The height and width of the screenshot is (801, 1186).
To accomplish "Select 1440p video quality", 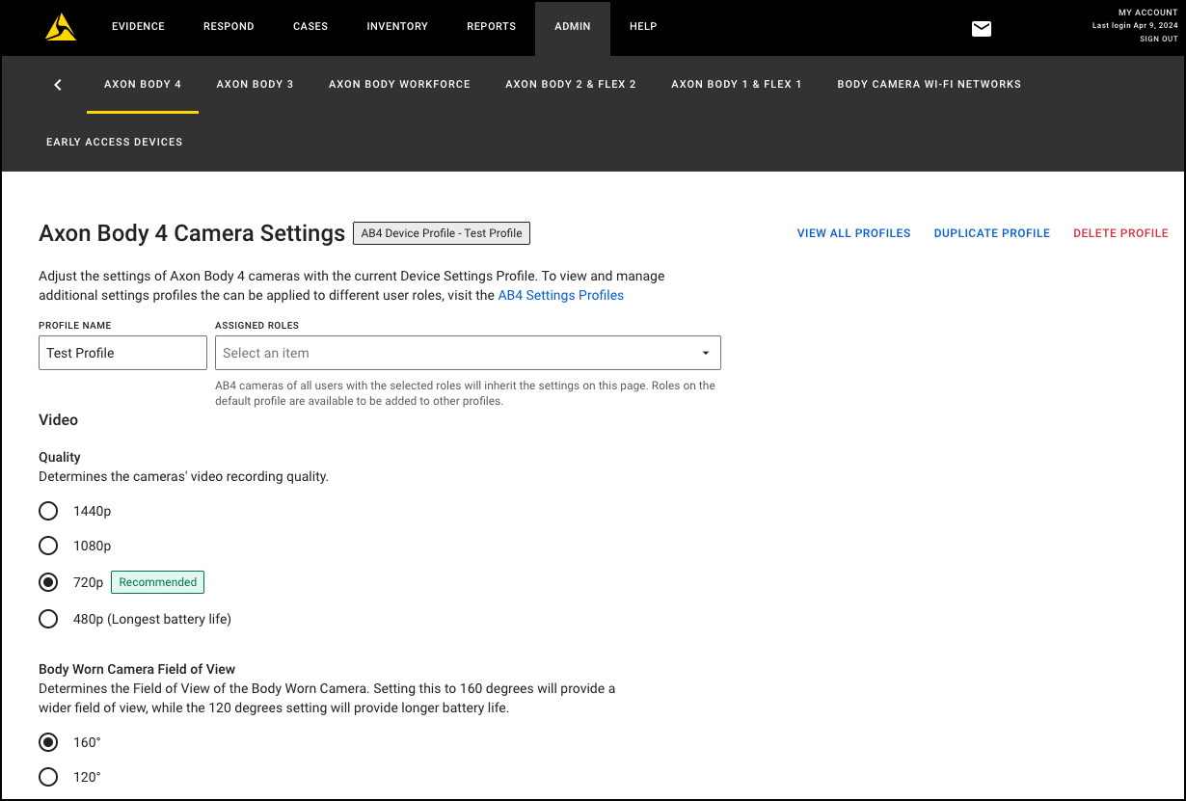I will click(48, 511).
